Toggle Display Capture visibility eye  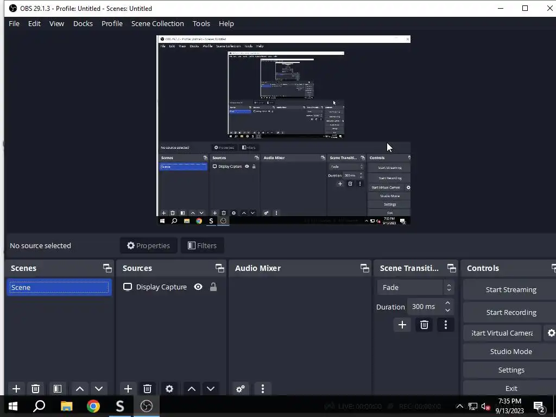pyautogui.click(x=198, y=287)
